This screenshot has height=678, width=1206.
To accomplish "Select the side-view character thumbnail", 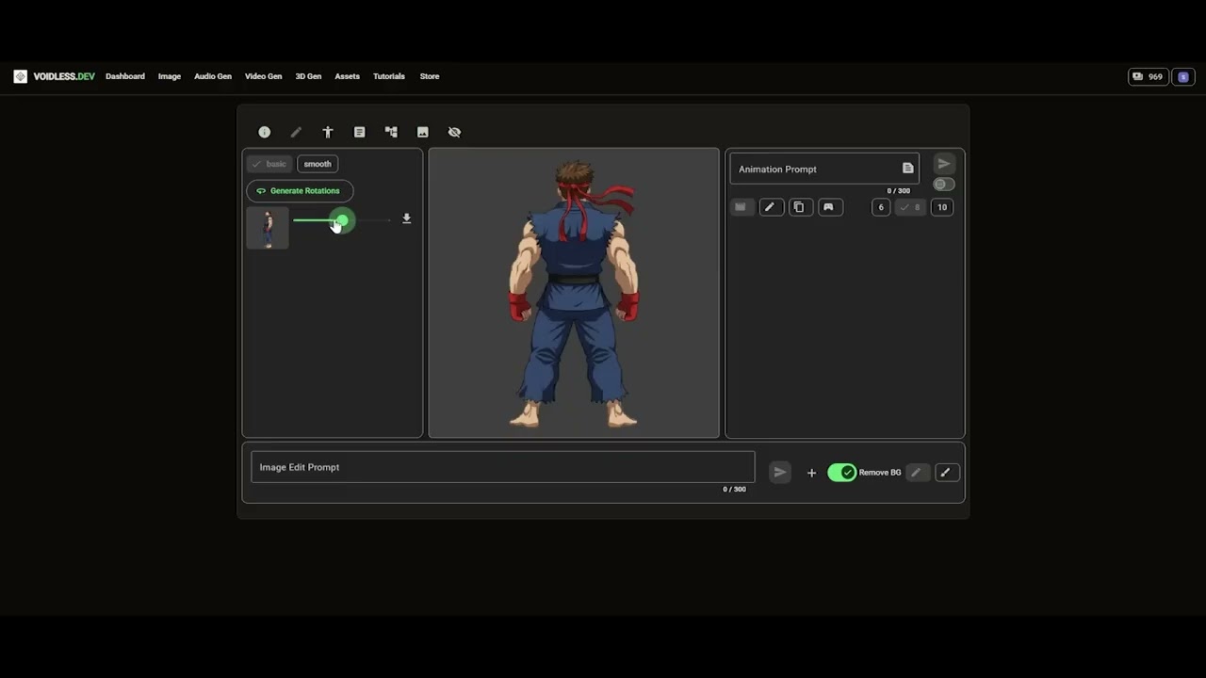I will tap(268, 228).
